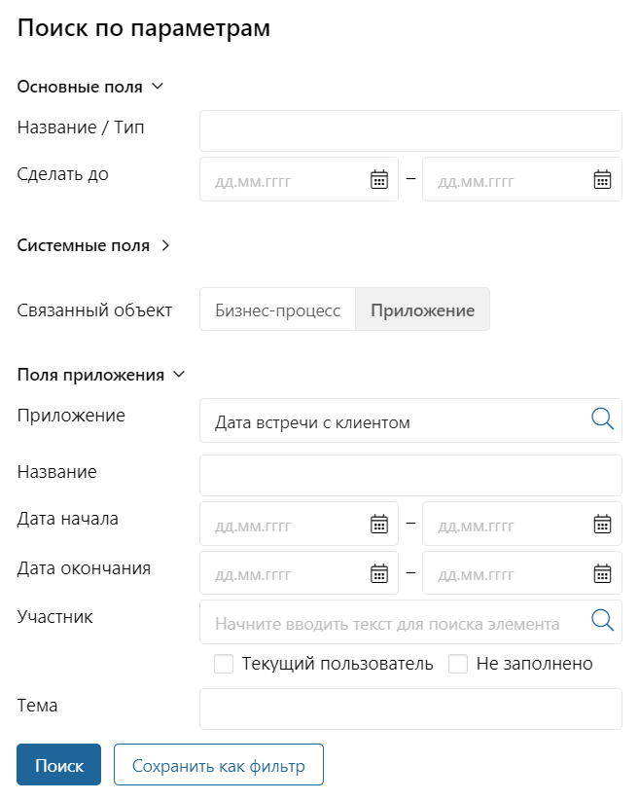
Task: Collapse the 'Основные поля' section
Action: click(x=158, y=87)
